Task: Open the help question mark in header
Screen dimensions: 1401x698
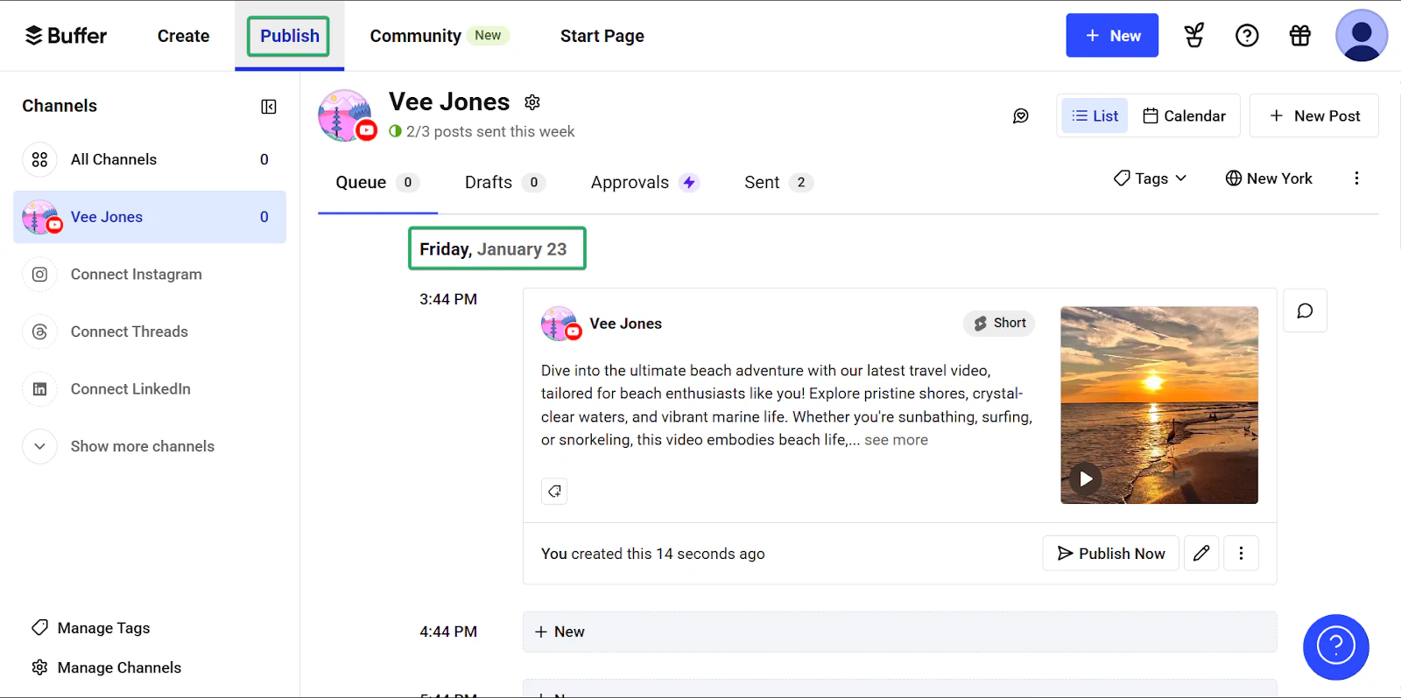Action: point(1247,35)
